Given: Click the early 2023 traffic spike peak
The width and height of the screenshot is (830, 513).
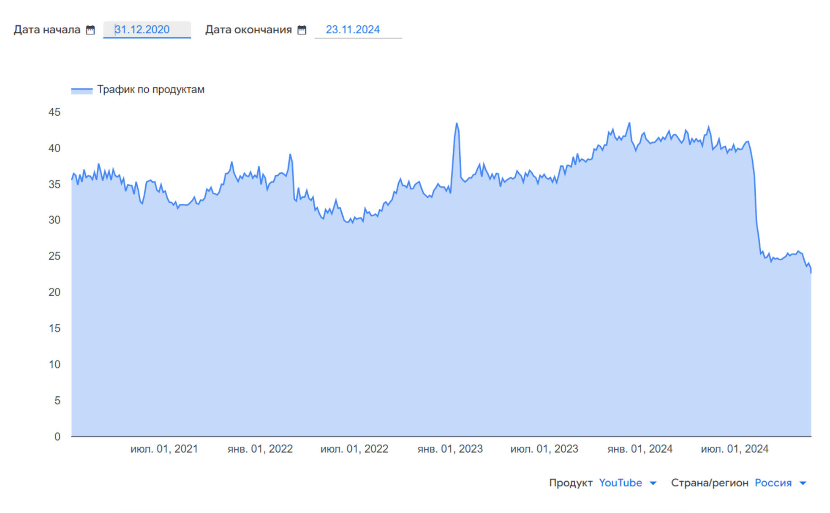Looking at the screenshot, I should coord(457,124).
